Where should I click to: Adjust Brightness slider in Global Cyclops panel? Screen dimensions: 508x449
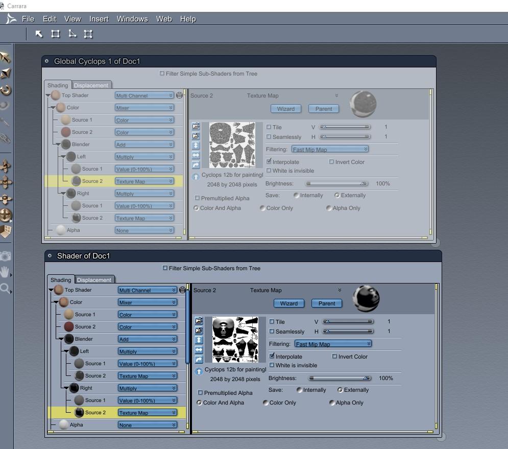(x=337, y=183)
